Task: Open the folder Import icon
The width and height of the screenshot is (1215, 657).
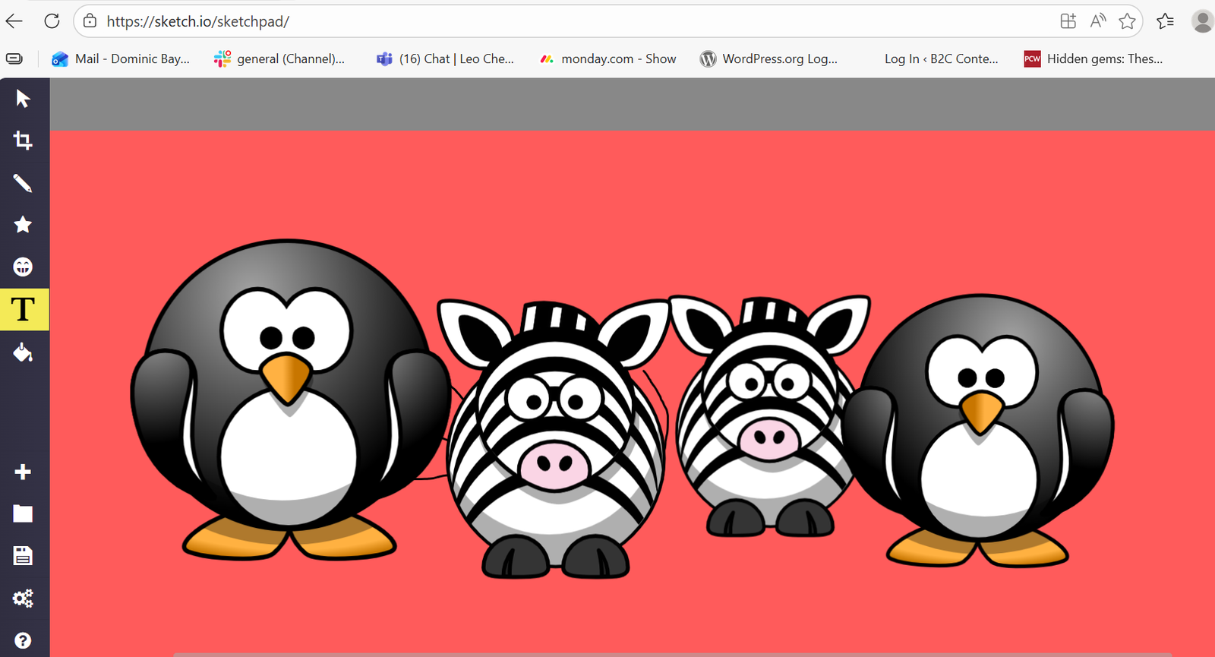Action: [x=23, y=514]
